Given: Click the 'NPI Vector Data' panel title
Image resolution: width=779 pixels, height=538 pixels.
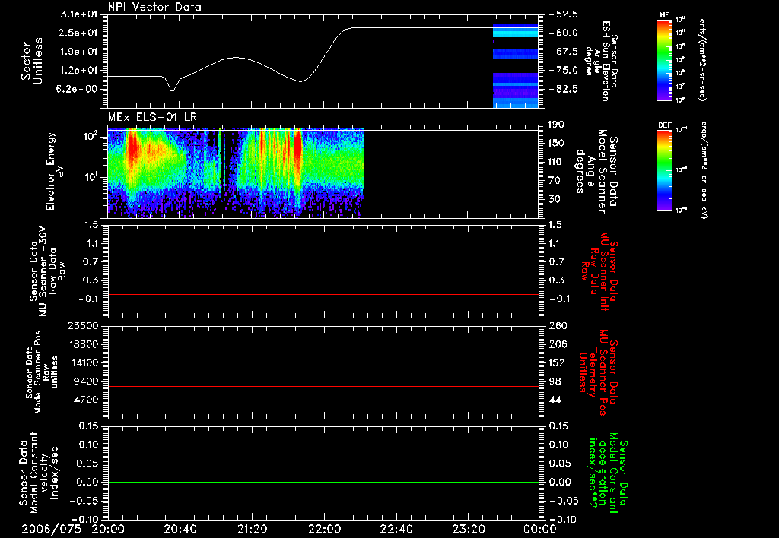Looking at the screenshot, I should [x=154, y=7].
